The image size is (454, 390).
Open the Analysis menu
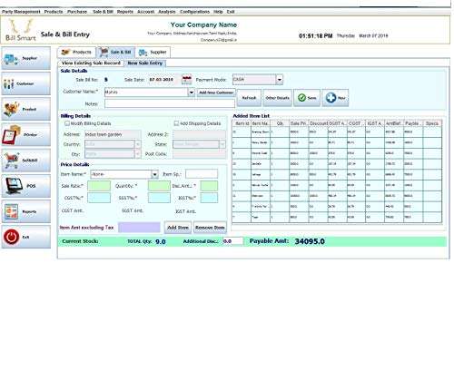pos(167,12)
